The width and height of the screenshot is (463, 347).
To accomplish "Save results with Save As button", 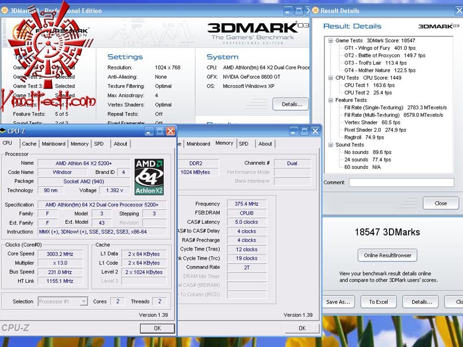I will click(x=338, y=302).
